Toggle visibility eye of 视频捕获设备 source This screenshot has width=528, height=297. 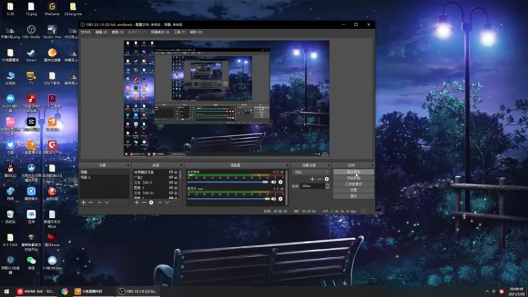point(171,172)
